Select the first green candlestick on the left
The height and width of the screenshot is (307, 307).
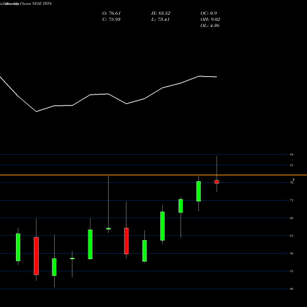point(18,247)
